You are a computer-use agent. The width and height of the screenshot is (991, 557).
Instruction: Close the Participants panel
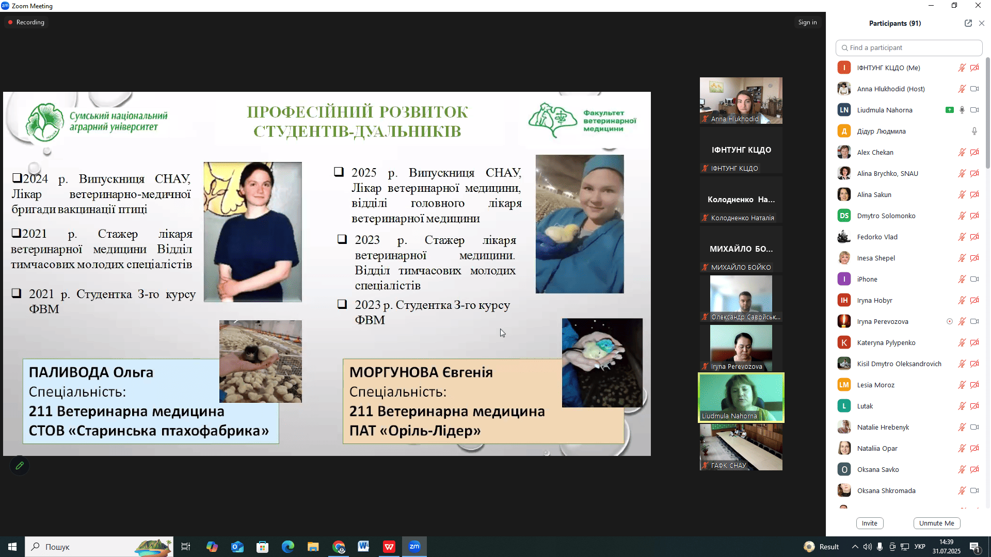[982, 23]
